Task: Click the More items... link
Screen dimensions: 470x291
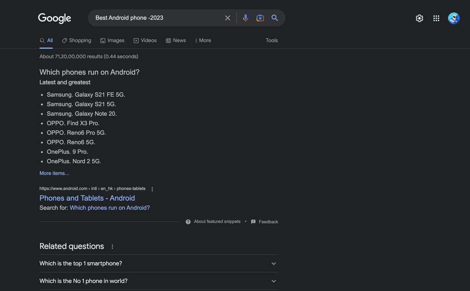Action: pos(54,173)
